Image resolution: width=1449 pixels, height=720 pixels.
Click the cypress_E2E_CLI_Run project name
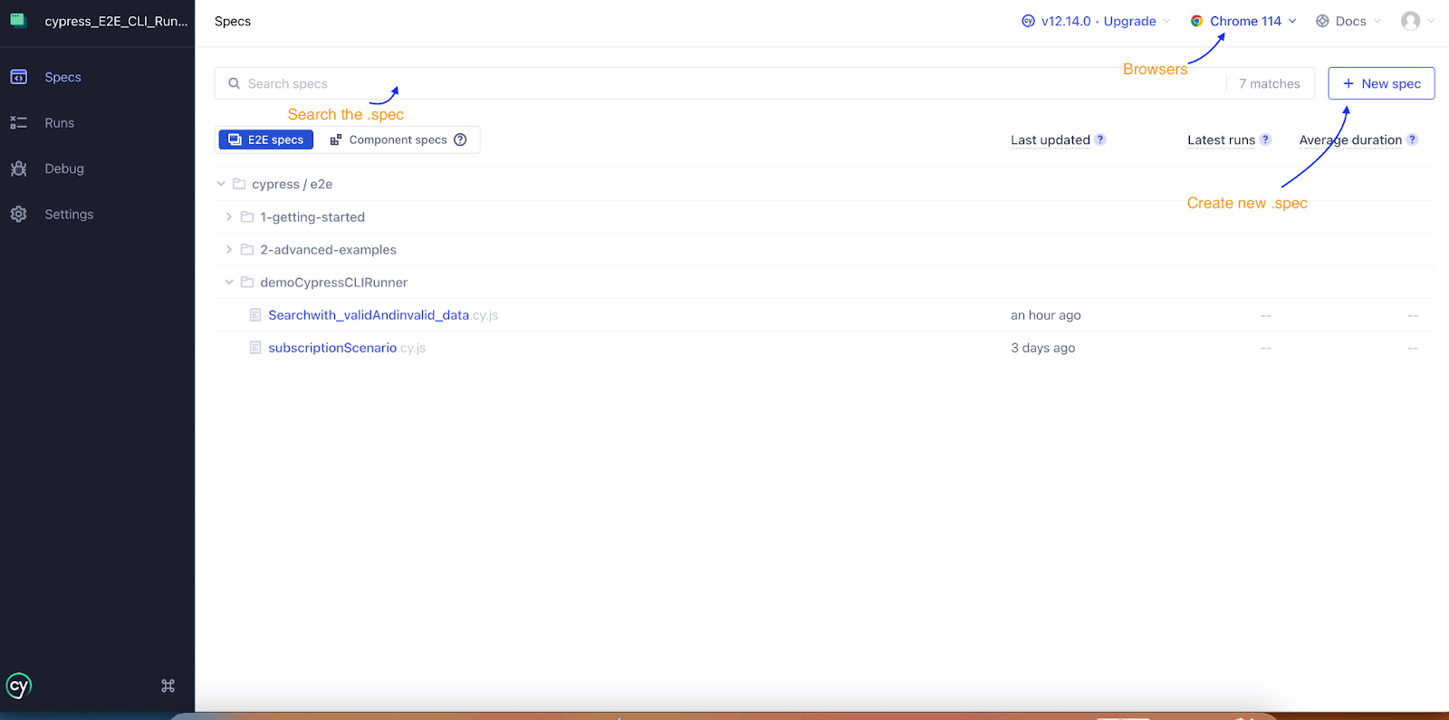[x=116, y=21]
